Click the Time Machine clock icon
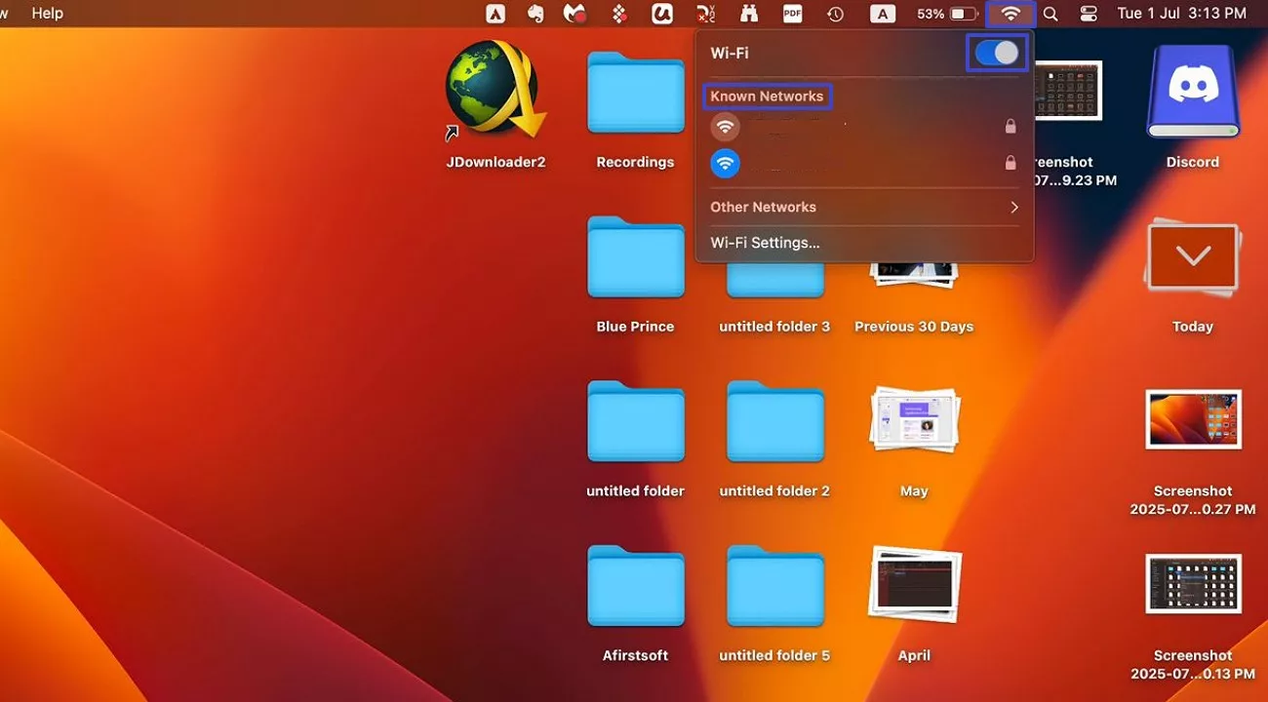 click(x=834, y=14)
